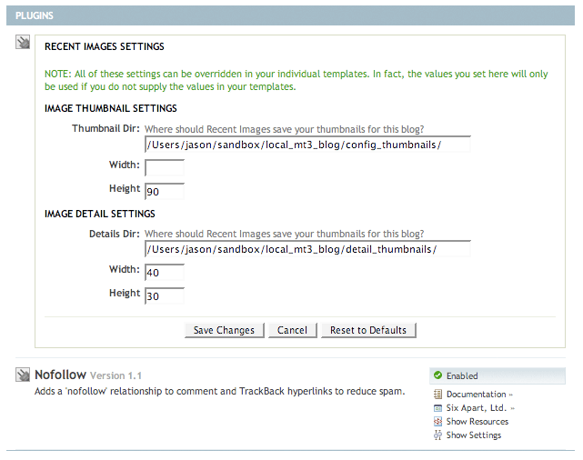Click the detail Width field showing 40
Image resolution: width=583 pixels, height=460 pixels.
pos(165,272)
